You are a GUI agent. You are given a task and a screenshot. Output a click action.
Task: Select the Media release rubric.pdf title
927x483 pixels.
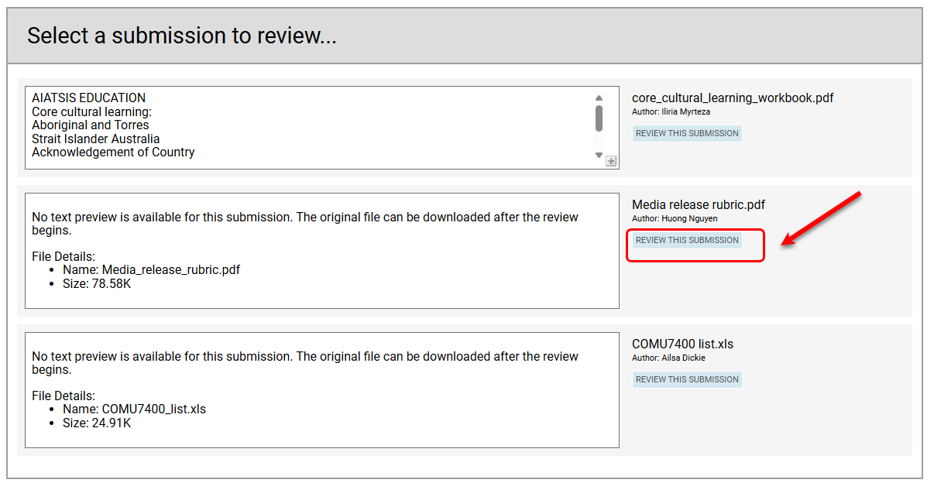point(698,204)
